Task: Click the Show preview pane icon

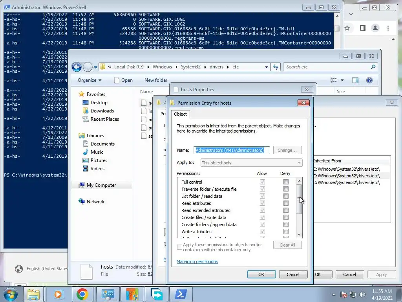Action: [355, 80]
